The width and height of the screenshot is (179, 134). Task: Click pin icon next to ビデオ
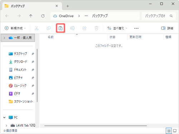point(33,94)
